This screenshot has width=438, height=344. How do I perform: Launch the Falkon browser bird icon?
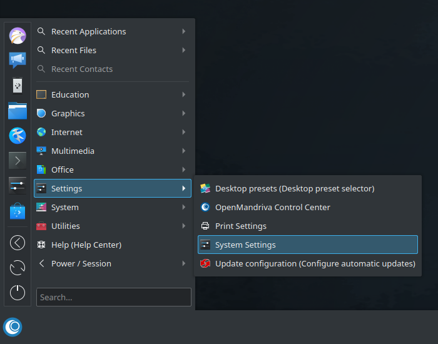click(18, 136)
